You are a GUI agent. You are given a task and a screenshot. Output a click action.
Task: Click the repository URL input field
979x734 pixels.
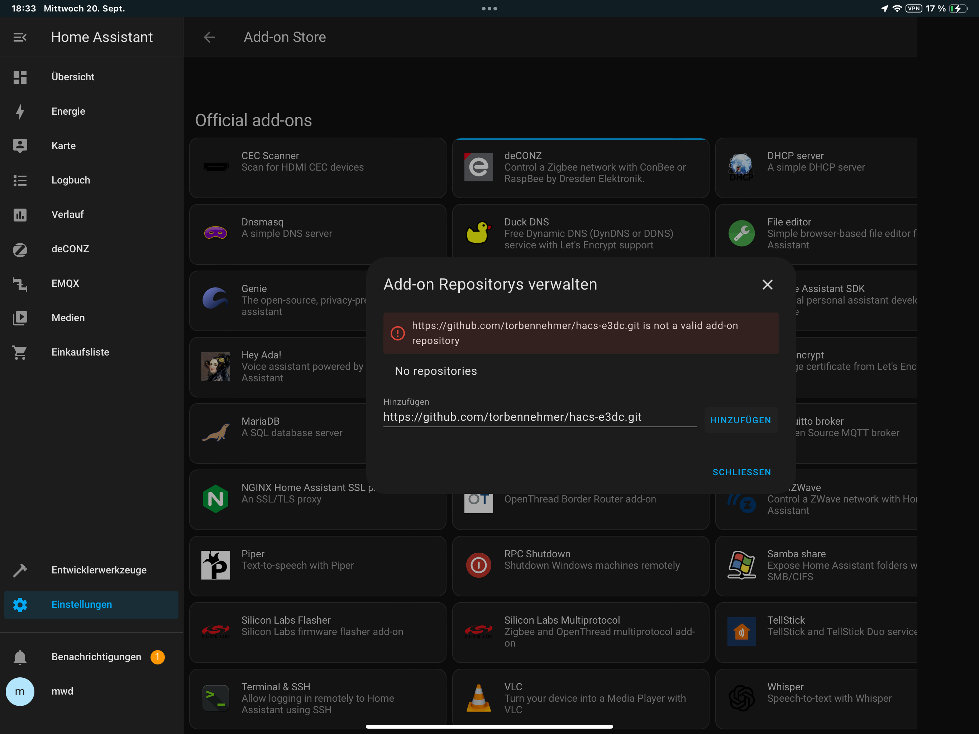[x=540, y=417]
